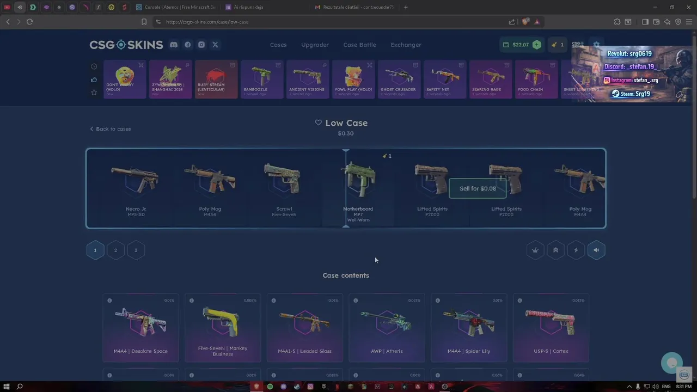Click the share icon in address bar
Image resolution: width=697 pixels, height=392 pixels.
[512, 22]
